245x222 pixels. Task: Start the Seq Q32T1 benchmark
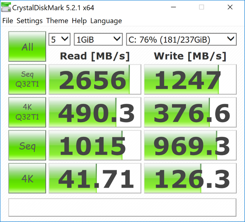(x=27, y=79)
